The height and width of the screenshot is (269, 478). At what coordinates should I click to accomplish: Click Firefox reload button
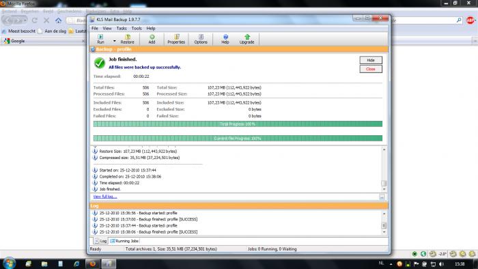pyautogui.click(x=34, y=20)
